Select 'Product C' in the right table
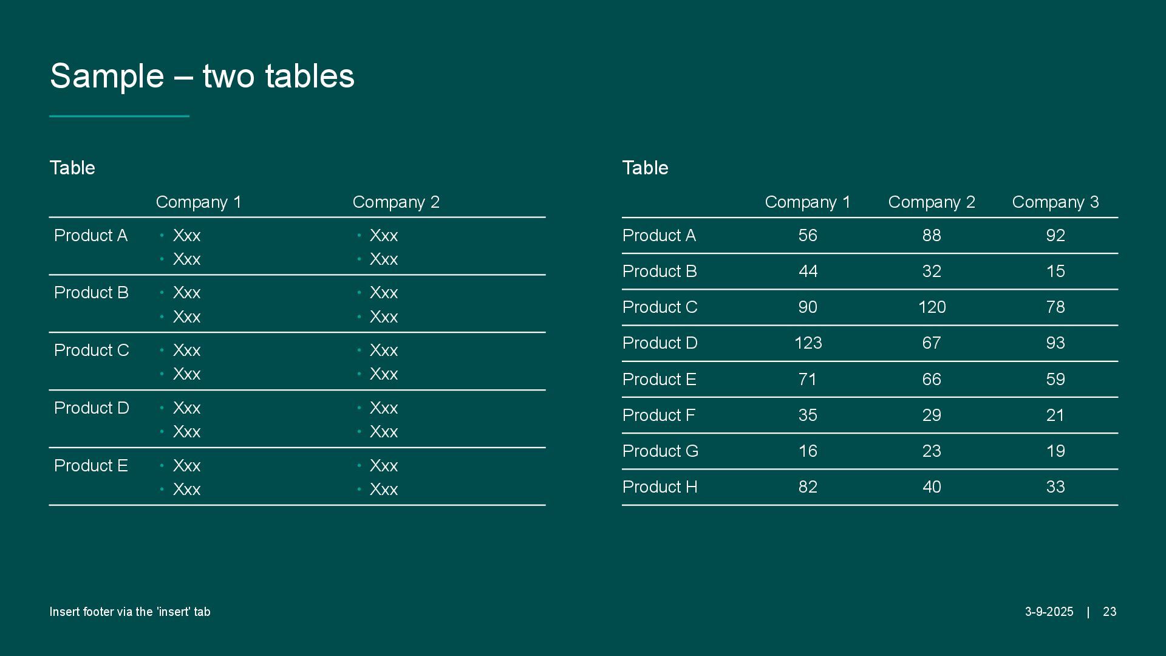Viewport: 1166px width, 656px height. click(x=660, y=307)
